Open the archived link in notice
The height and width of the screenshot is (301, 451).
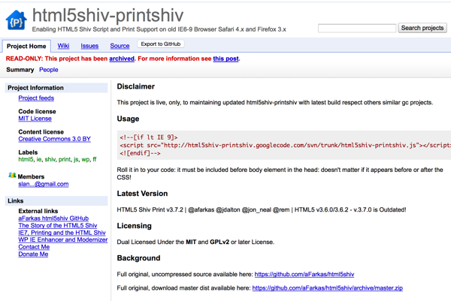point(122,59)
